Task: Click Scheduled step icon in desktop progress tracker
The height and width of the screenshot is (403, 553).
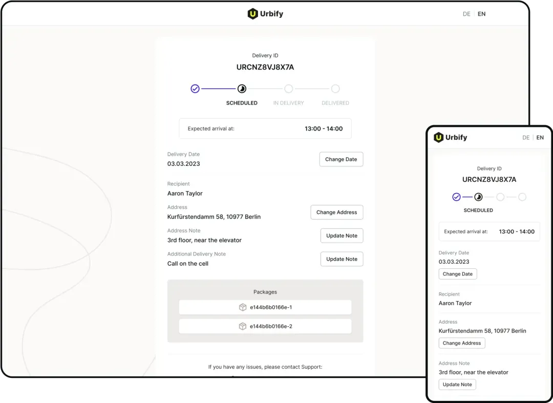Action: point(242,89)
